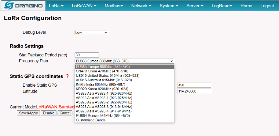Collapse the Frequency Plan dropdown
Screen dimensions: 279x136
124,61
